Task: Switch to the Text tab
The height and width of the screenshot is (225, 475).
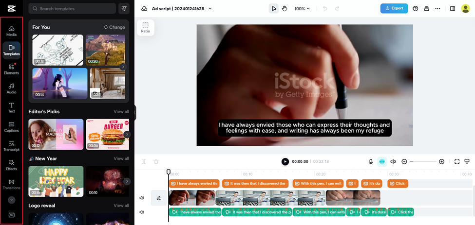Action: pos(11,107)
